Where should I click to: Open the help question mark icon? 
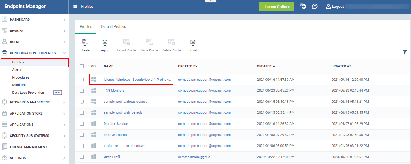(x=315, y=6)
